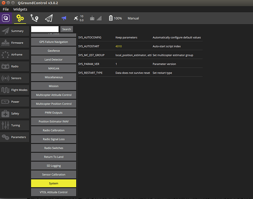Open the Widgets menu

pos(20,9)
